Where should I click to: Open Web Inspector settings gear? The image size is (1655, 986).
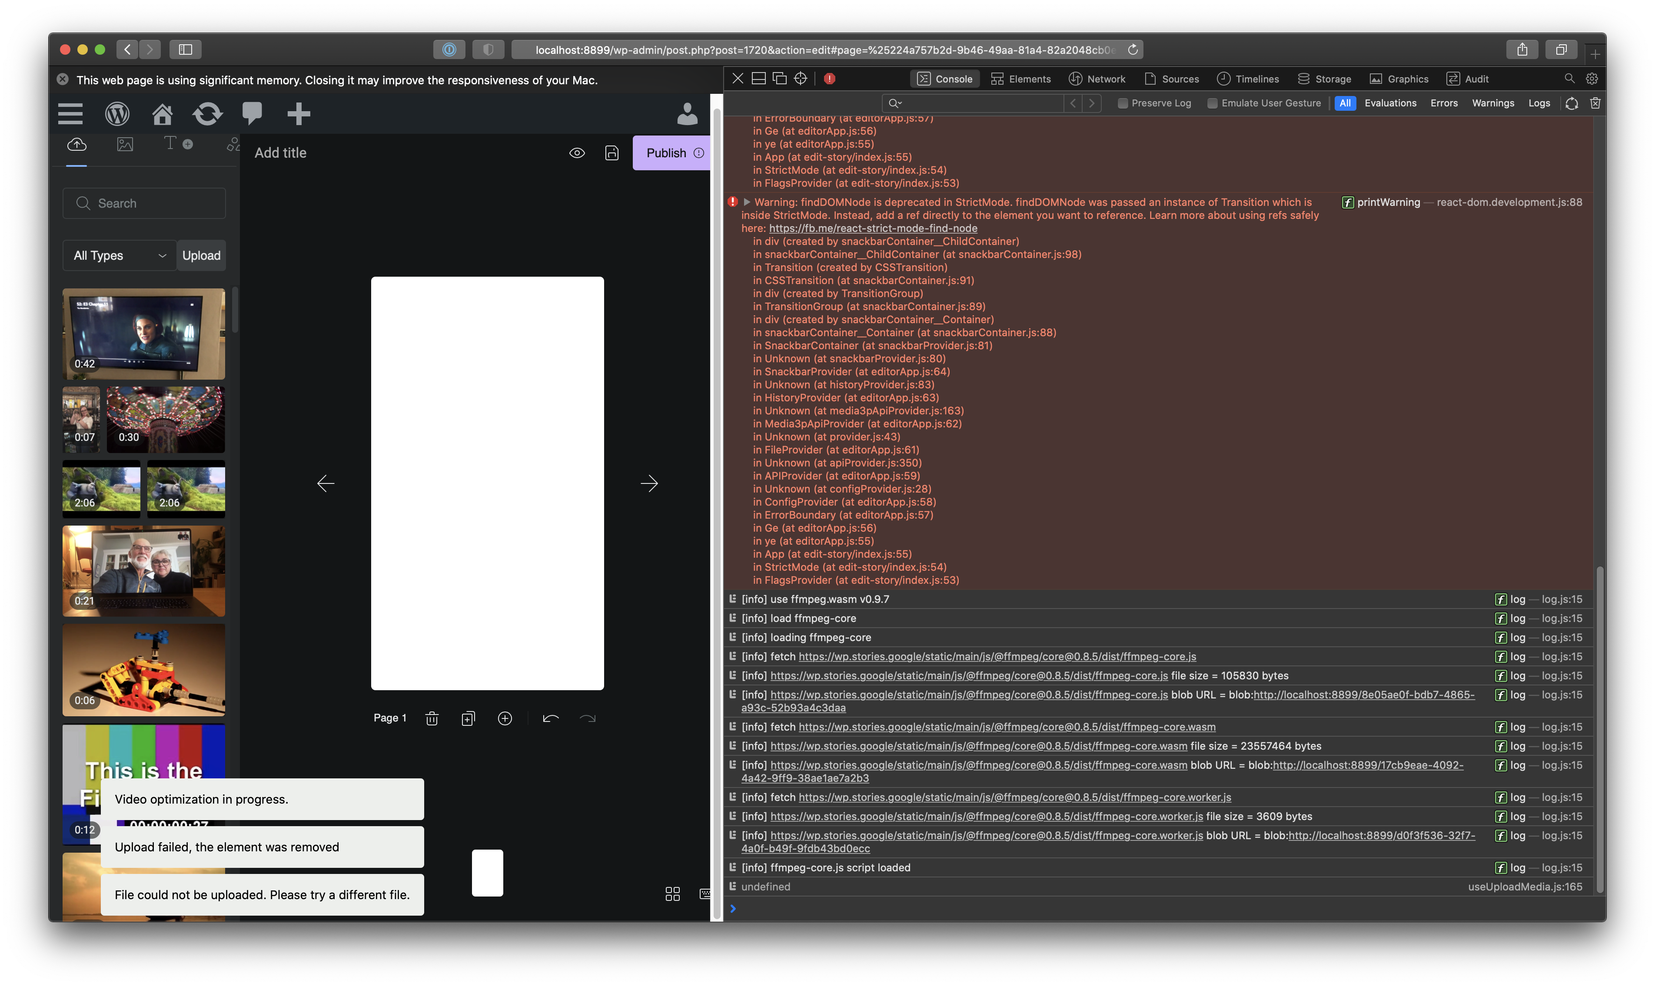pyautogui.click(x=1592, y=78)
